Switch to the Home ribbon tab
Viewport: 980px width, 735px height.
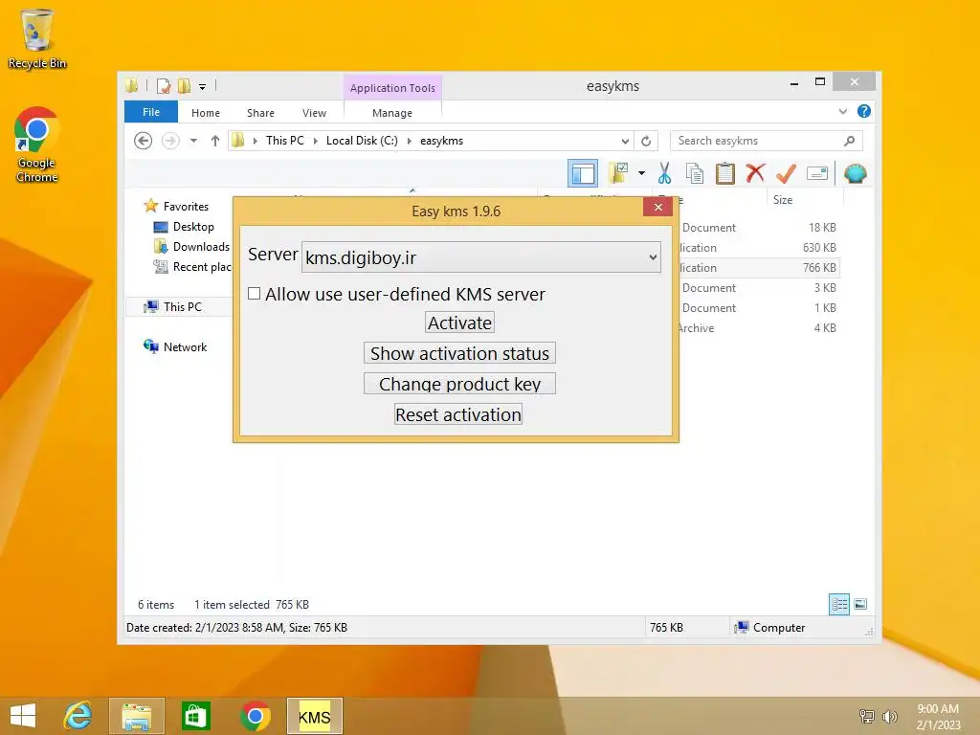point(206,113)
